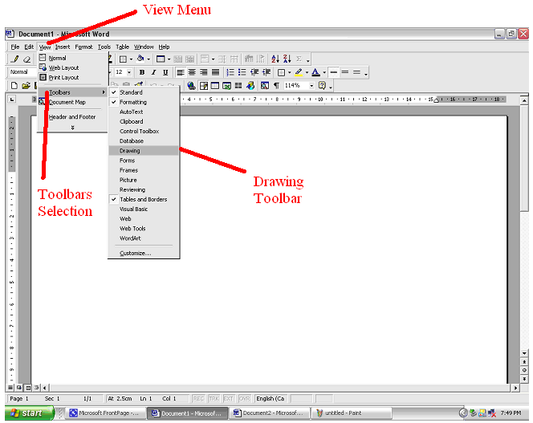This screenshot has width=533, height=423.
Task: Open Font Color dropdown arrow
Action: click(324, 72)
